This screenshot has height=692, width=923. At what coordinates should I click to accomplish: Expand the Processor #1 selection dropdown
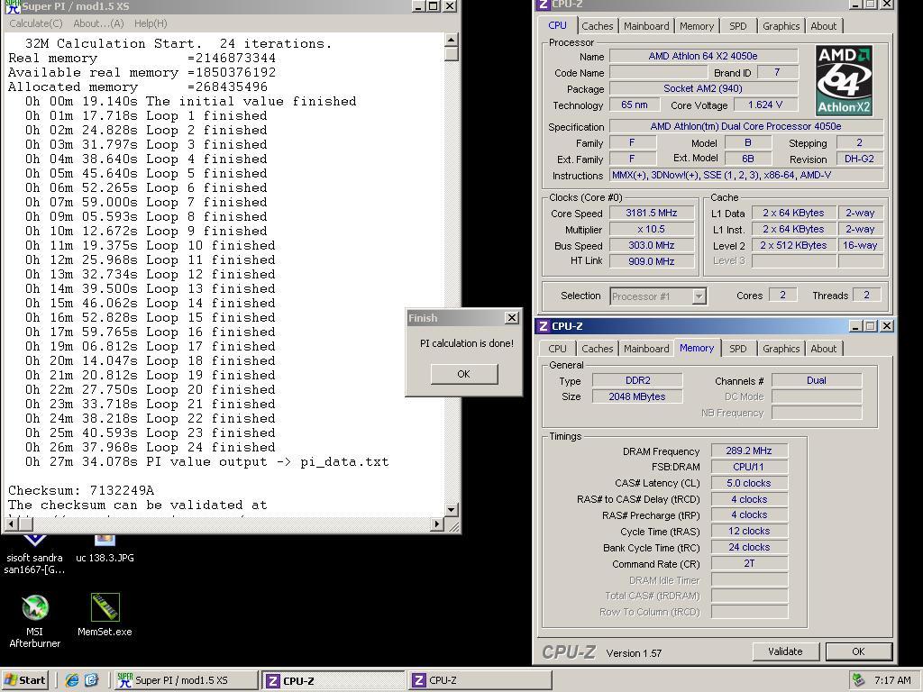pyautogui.click(x=699, y=296)
